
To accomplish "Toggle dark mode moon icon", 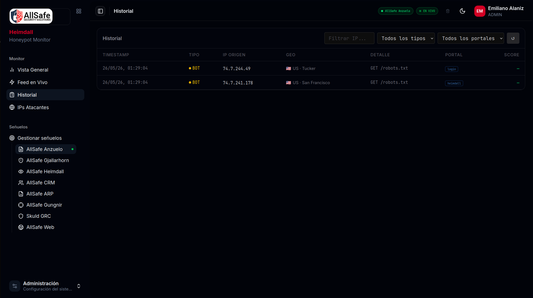I will click(462, 11).
